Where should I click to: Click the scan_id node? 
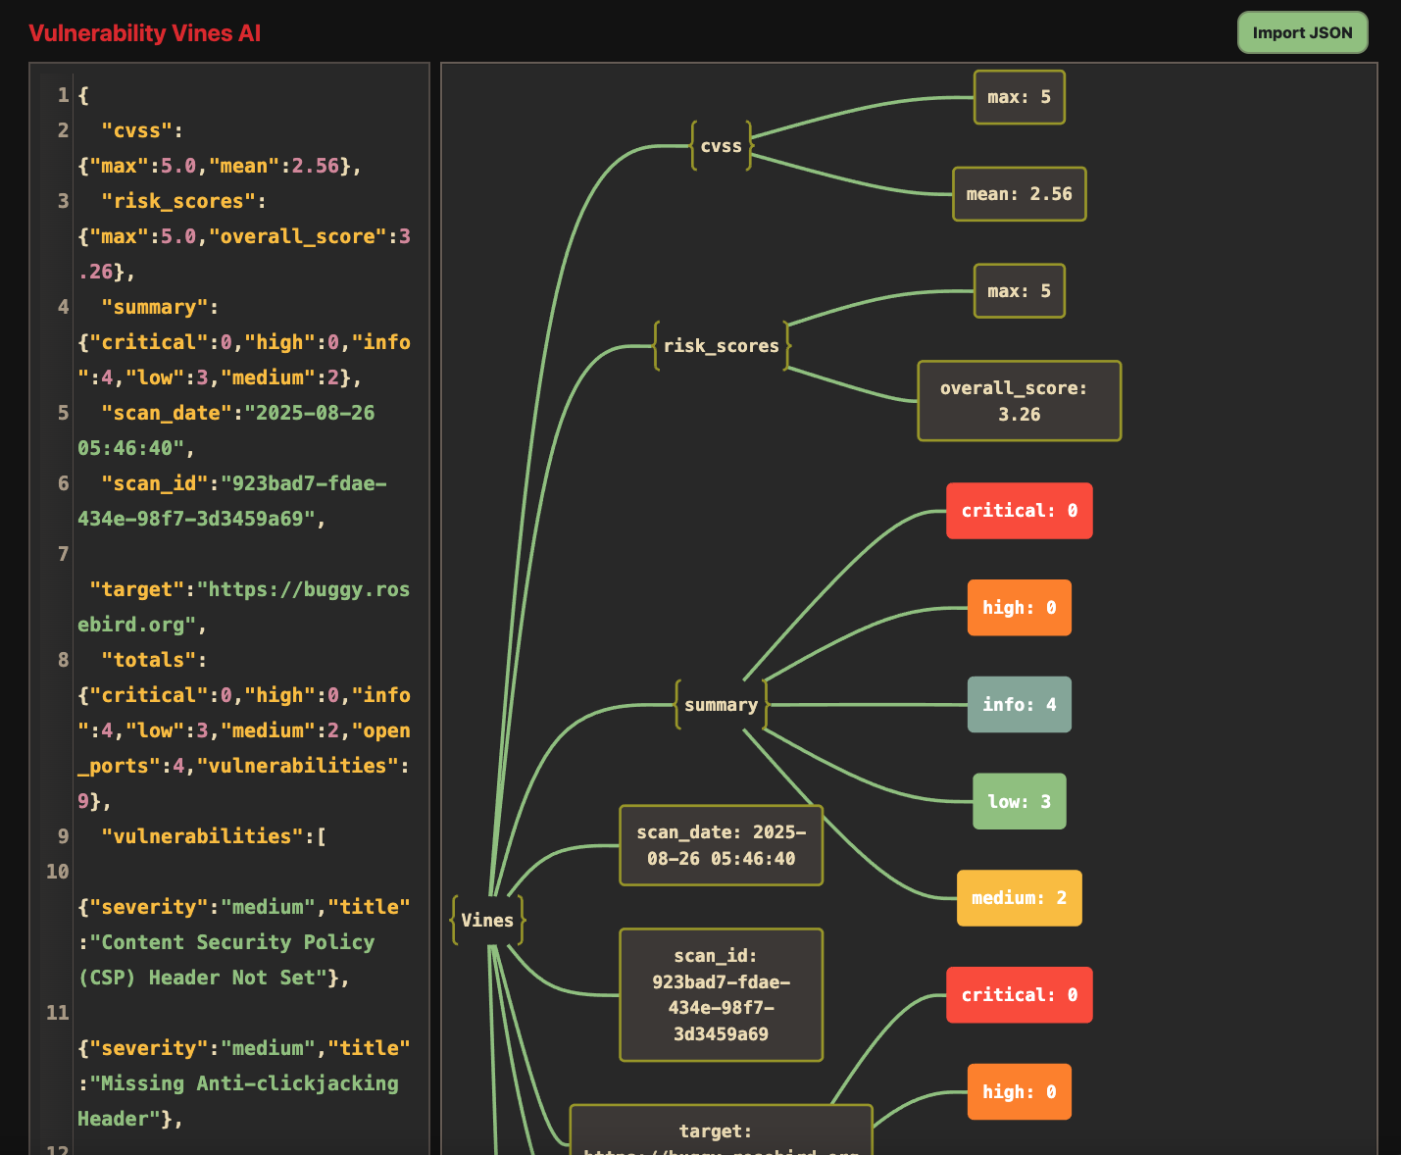click(x=721, y=995)
